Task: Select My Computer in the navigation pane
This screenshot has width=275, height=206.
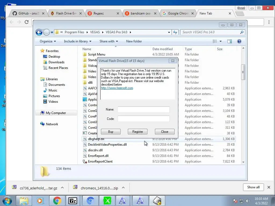Action: tap(56, 113)
